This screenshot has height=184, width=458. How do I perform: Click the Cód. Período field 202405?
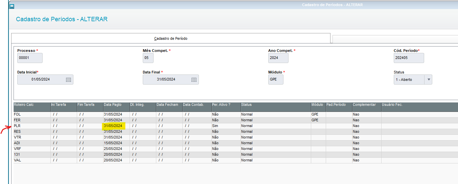coord(409,58)
